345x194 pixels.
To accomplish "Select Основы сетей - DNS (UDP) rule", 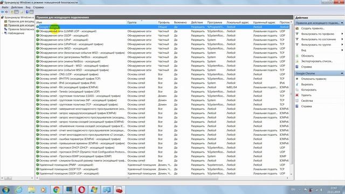I will click(x=162, y=74).
